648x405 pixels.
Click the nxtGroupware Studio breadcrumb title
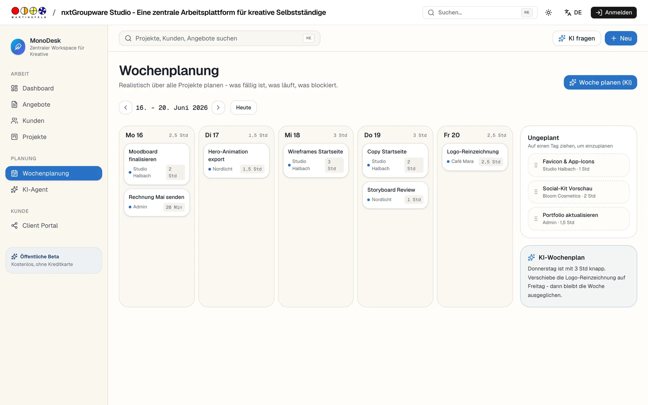click(193, 12)
